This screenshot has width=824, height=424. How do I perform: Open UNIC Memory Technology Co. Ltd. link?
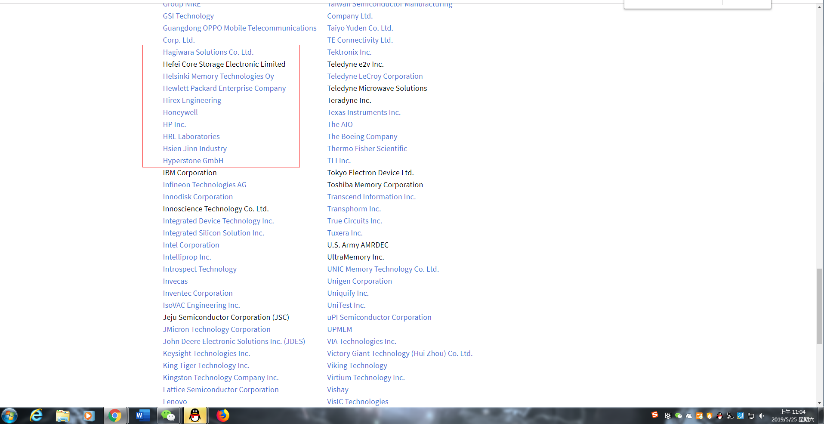[x=383, y=269]
